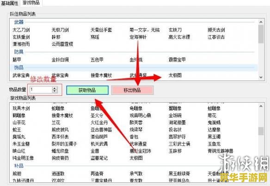Select 火红金丹 in the game item list
The image size is (270, 186).
[x=99, y=123]
